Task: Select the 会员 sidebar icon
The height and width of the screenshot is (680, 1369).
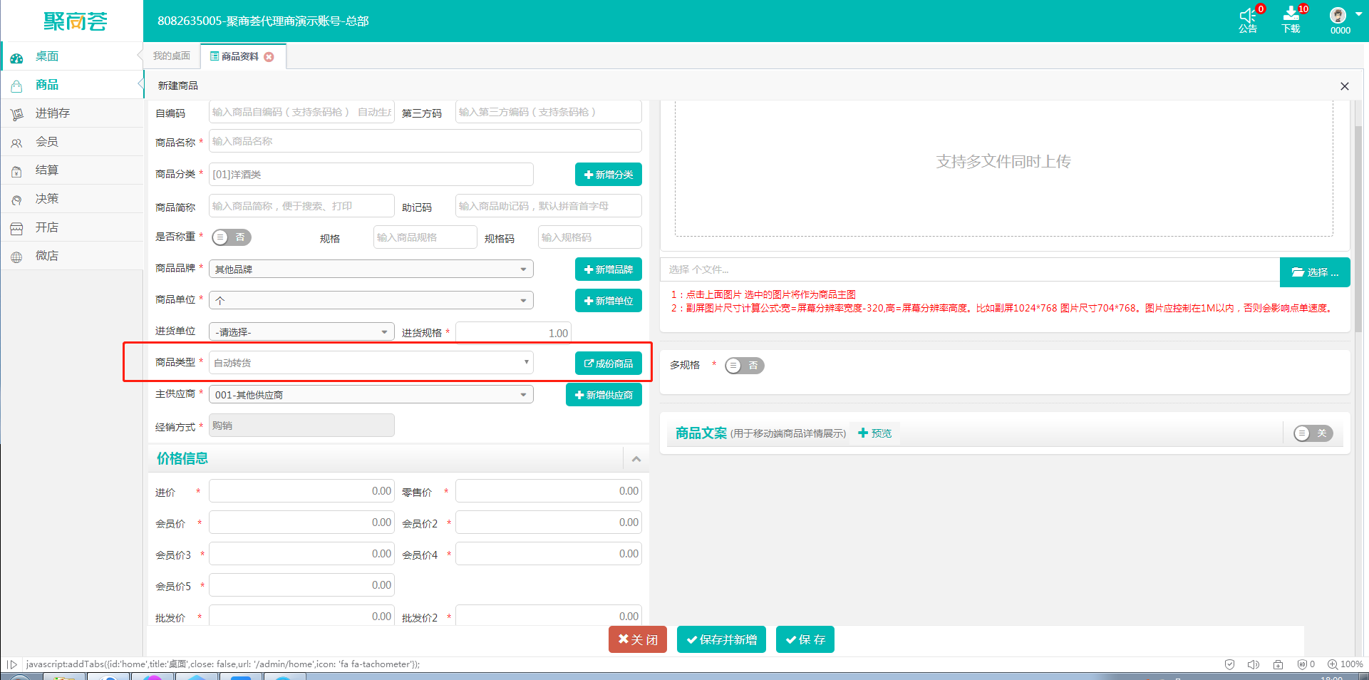Action: (x=47, y=141)
